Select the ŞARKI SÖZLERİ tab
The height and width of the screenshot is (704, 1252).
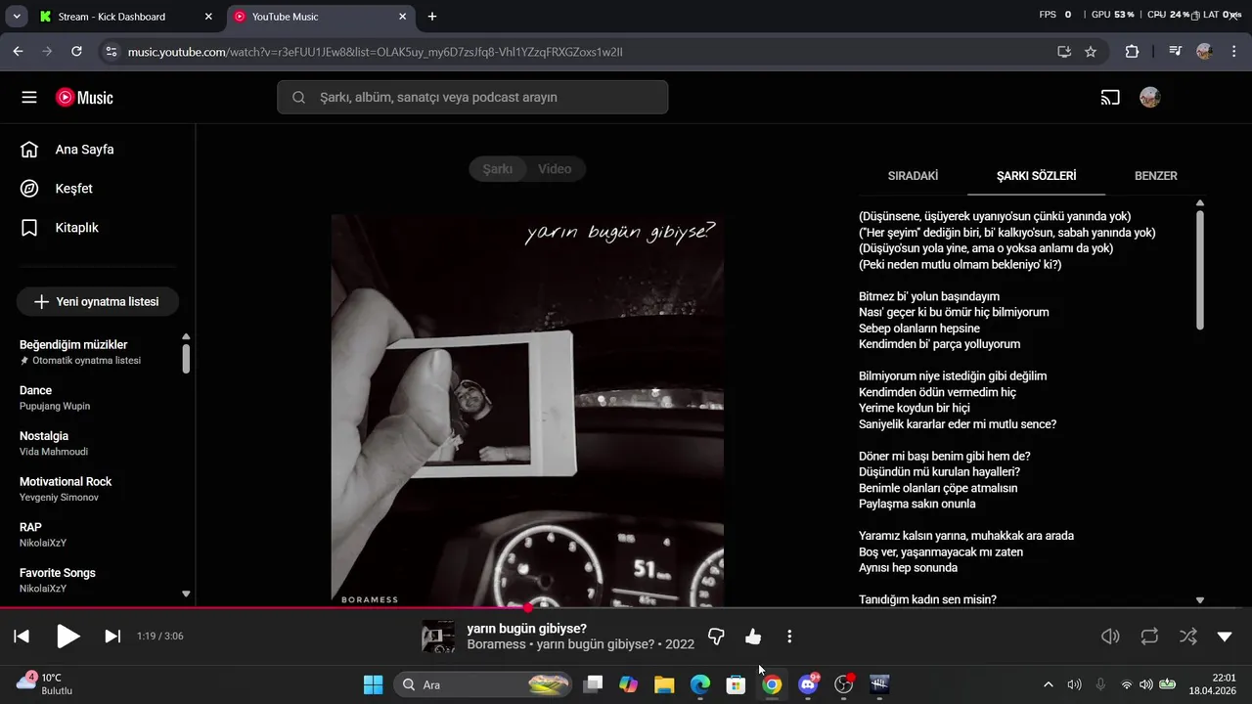coord(1036,176)
